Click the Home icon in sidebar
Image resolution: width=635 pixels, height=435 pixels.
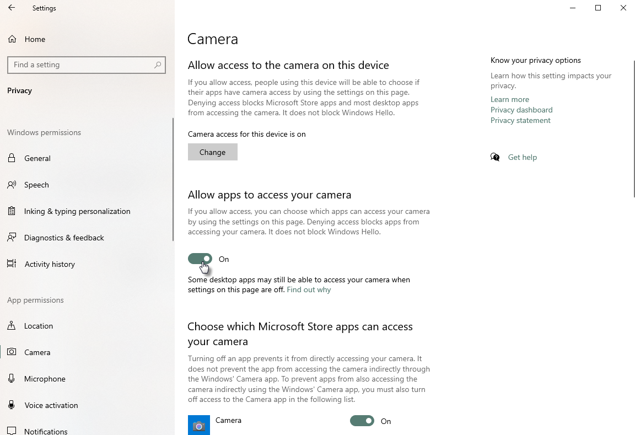(x=12, y=39)
